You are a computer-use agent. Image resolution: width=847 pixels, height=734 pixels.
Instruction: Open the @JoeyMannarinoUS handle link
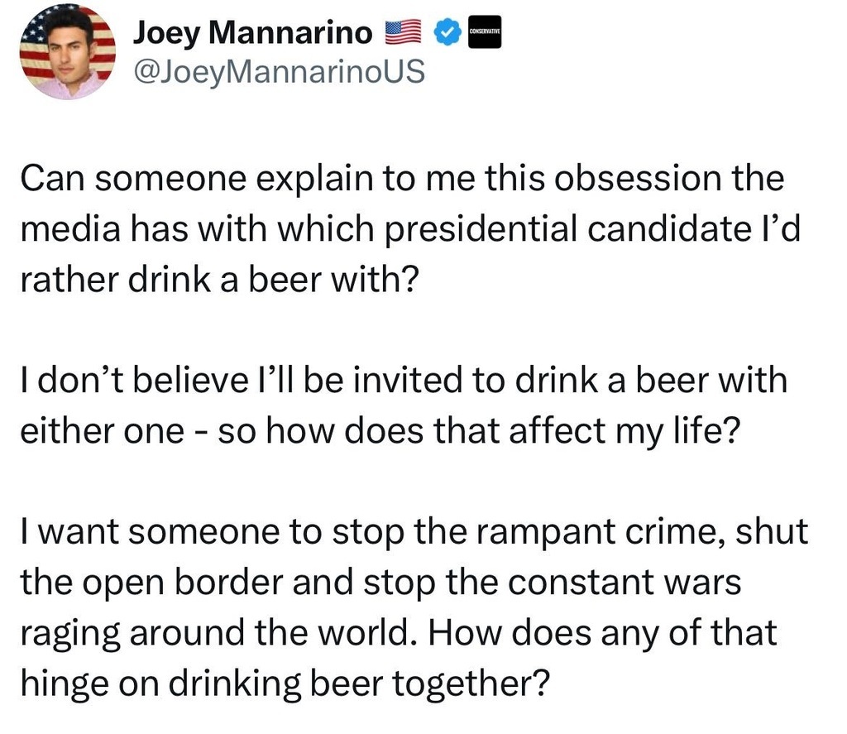(x=279, y=72)
